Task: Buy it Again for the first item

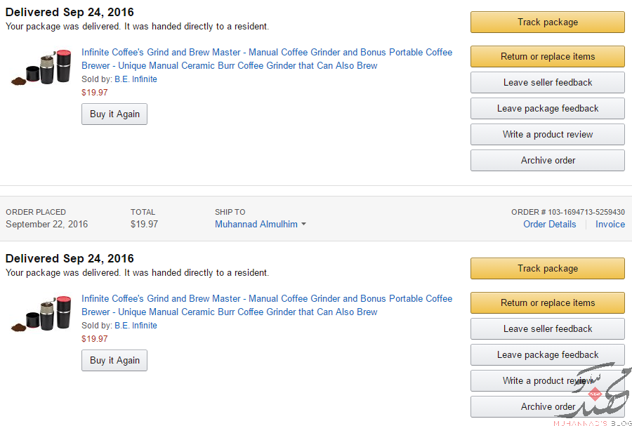Action: coord(114,114)
